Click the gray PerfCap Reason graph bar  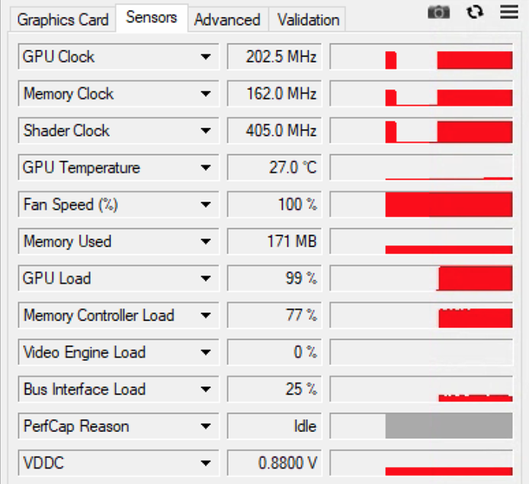coord(449,426)
